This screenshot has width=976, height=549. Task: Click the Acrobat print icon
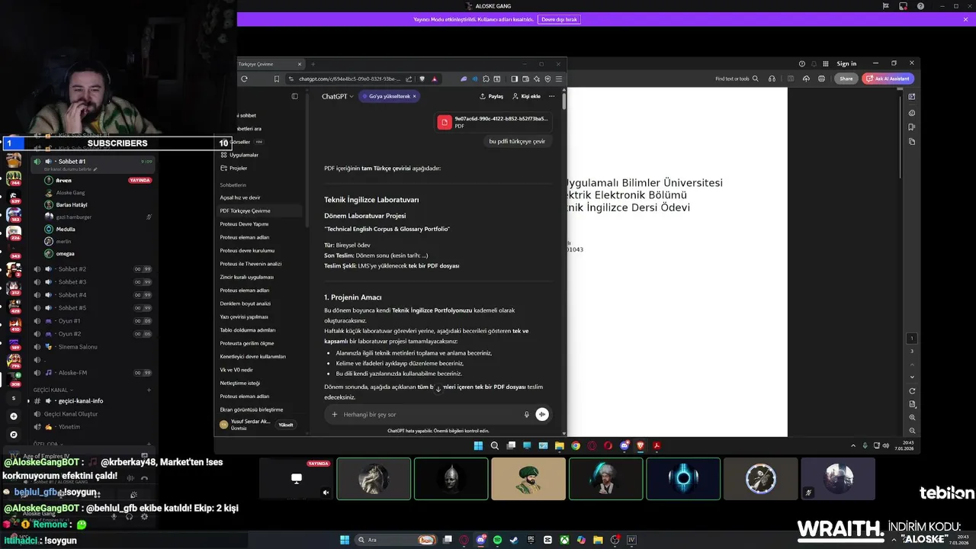point(821,79)
